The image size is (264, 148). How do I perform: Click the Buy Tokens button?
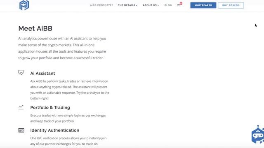(231, 5)
